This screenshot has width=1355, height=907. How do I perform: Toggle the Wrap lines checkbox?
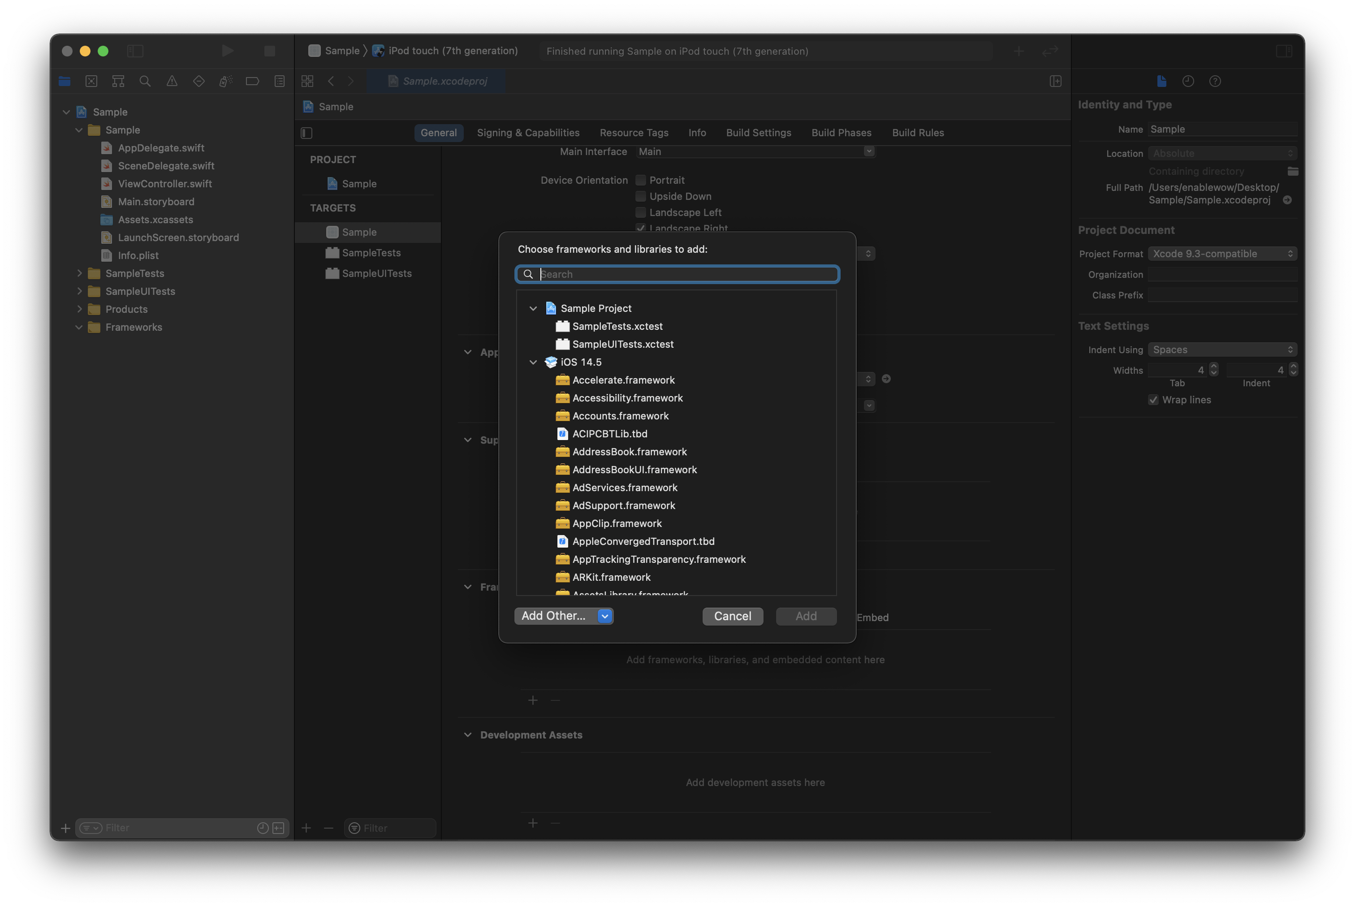1153,400
